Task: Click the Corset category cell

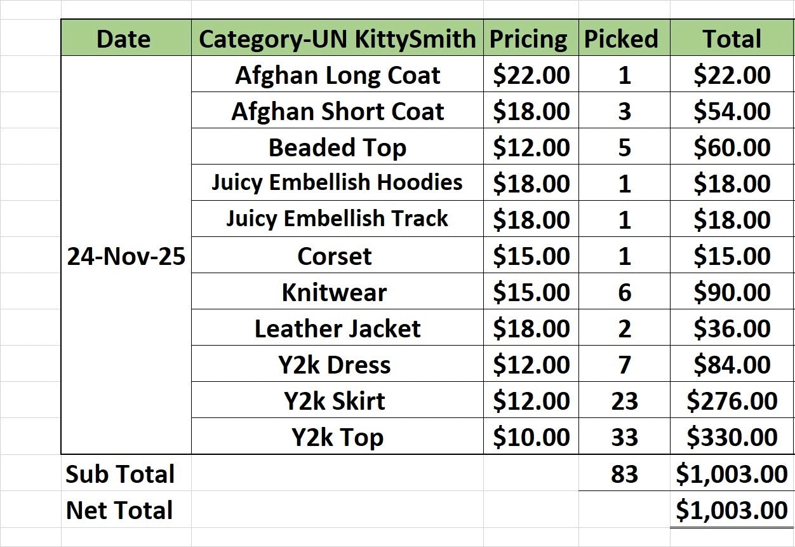Action: (337, 255)
